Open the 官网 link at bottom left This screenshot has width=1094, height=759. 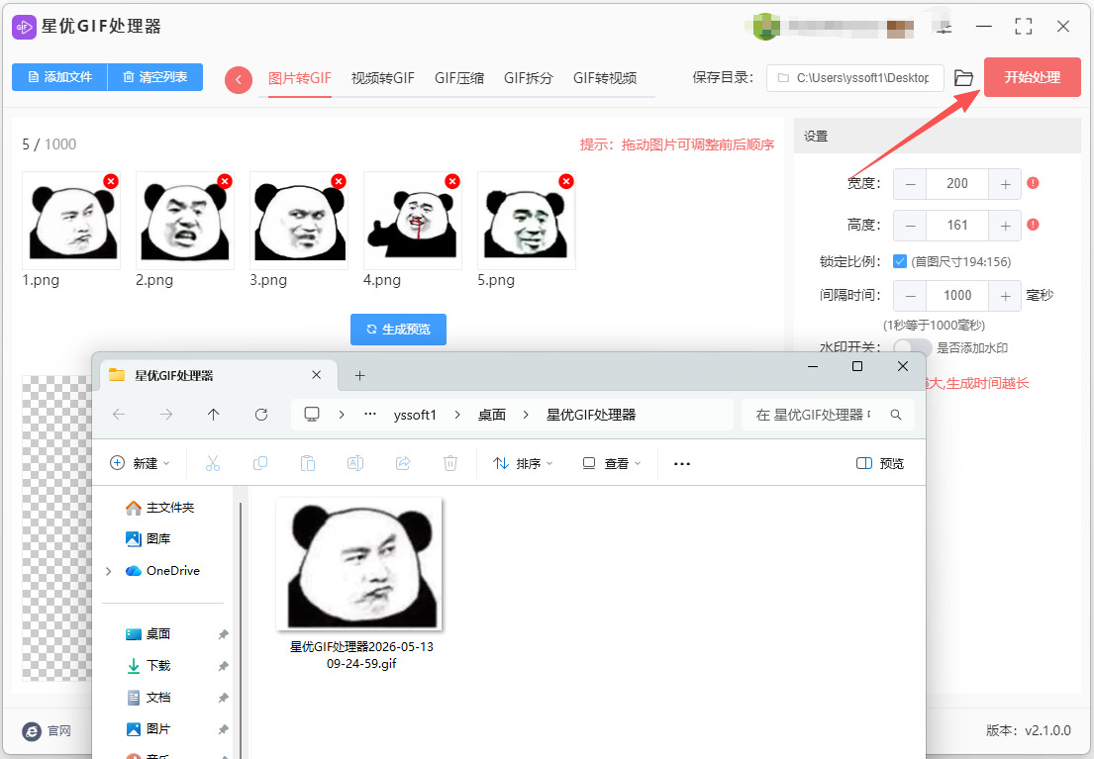tap(47, 730)
